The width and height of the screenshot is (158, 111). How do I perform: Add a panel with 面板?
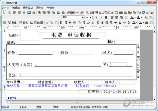[119, 13]
